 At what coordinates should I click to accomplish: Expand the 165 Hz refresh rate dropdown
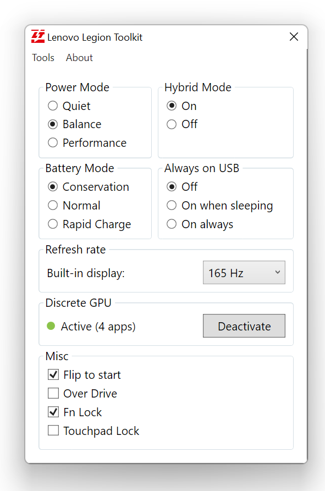pyautogui.click(x=244, y=272)
